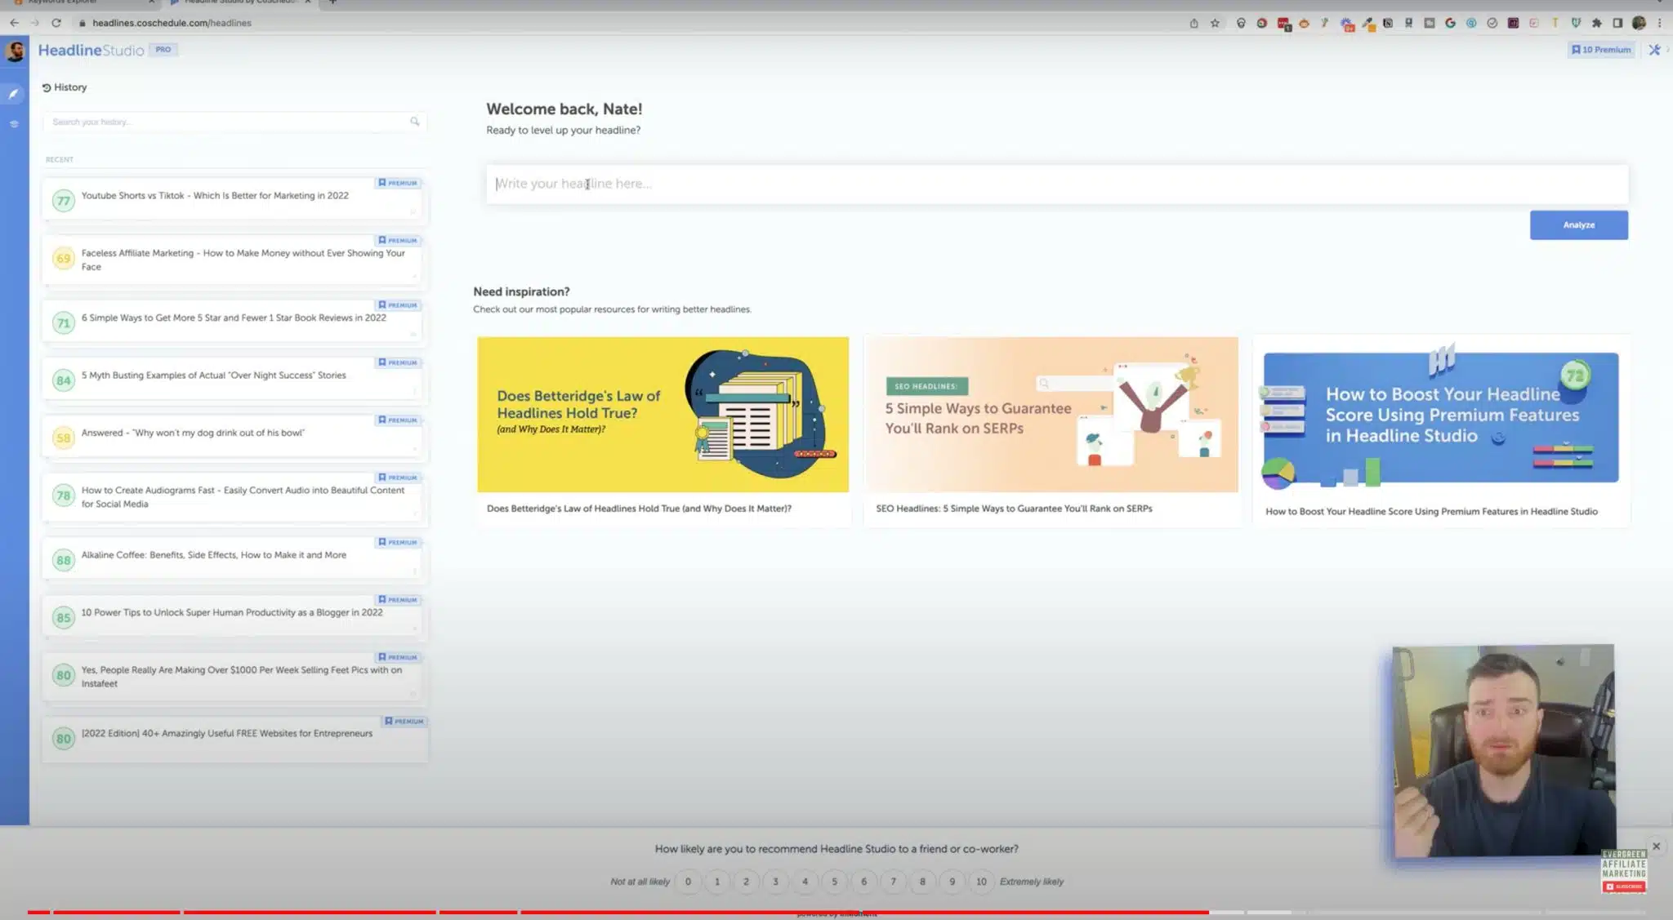1673x920 pixels.
Task: Open '40+ Amazingly Useful FREE Websites' item
Action: coord(234,738)
